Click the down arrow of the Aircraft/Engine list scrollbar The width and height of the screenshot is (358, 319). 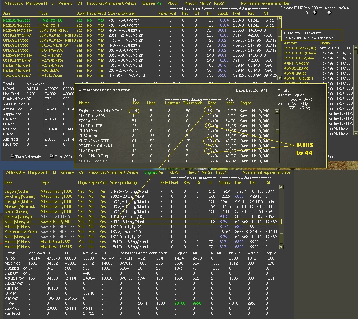click(355, 133)
